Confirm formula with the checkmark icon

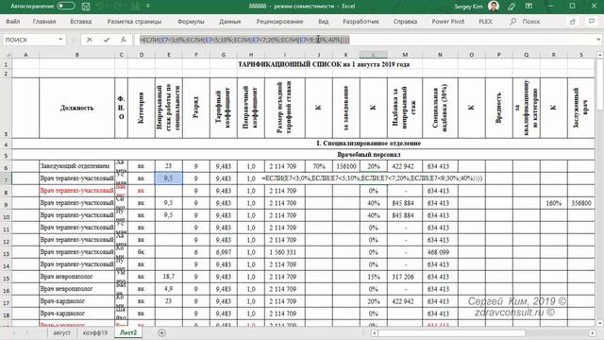[107, 40]
